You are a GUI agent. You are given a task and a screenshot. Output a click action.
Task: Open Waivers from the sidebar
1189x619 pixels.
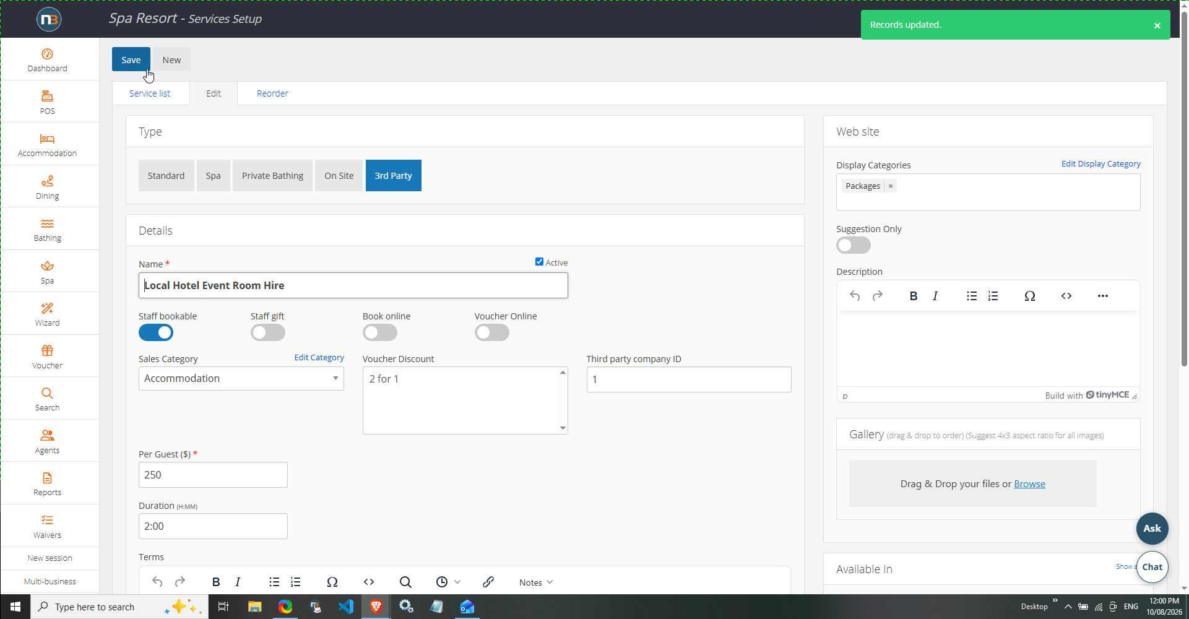(47, 527)
